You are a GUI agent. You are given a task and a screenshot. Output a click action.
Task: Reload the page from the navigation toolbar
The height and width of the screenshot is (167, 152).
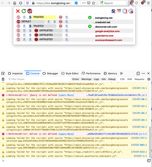coord(20,3)
